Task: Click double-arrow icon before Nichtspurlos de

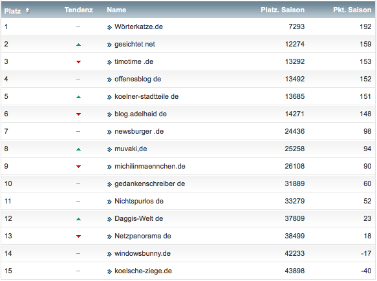Action: coord(109,202)
